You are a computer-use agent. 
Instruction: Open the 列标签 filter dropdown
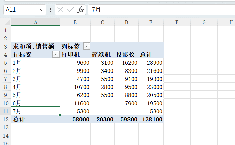pyautogui.click(x=87, y=46)
